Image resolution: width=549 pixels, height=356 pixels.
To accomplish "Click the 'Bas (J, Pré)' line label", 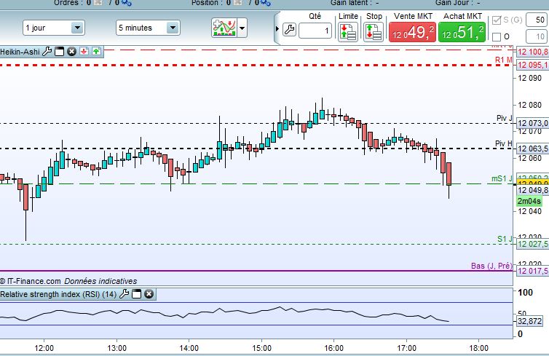I will 491,266.
